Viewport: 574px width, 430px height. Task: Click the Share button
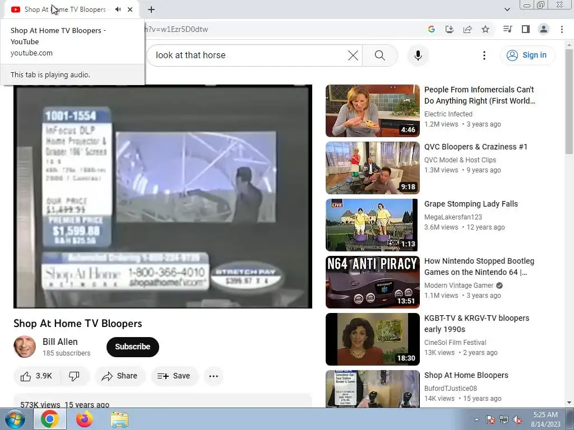pos(120,376)
